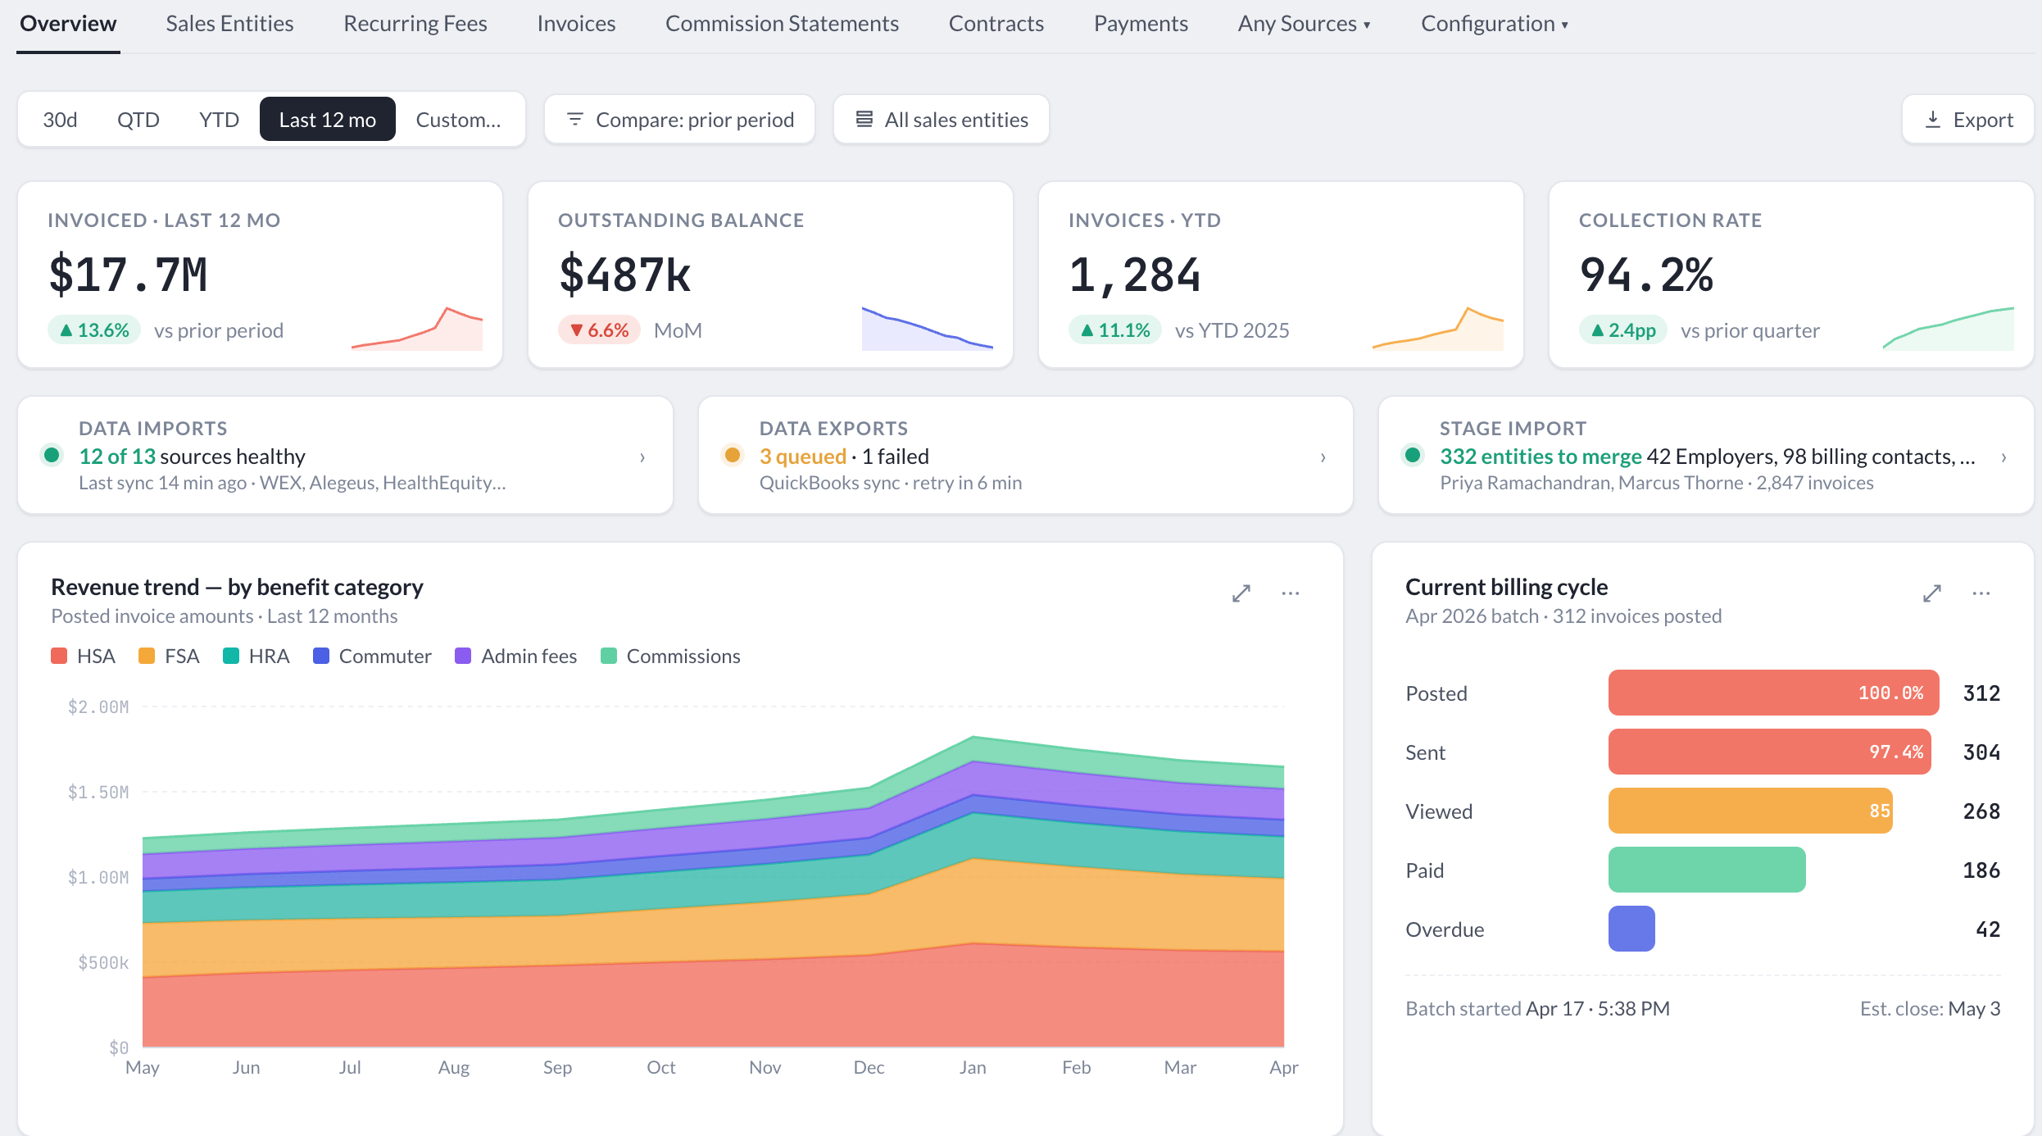Go to the Recurring Fees tab
The height and width of the screenshot is (1136, 2042).
415,24
